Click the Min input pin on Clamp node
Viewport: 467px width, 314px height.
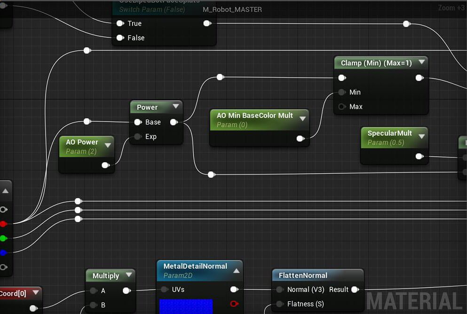pos(342,92)
